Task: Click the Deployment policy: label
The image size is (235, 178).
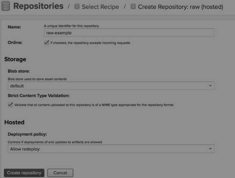Action: pos(27,134)
